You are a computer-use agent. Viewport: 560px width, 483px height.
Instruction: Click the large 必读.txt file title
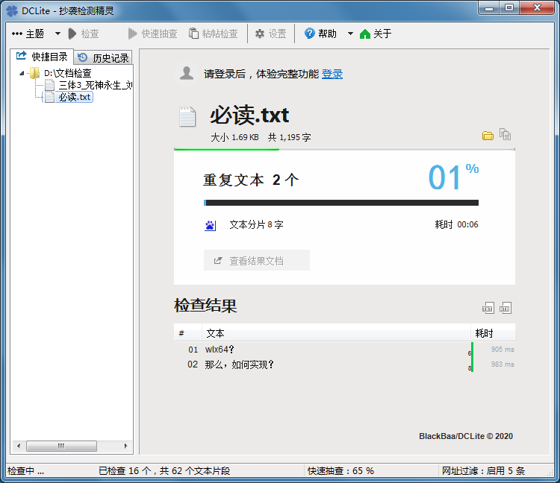pyautogui.click(x=249, y=115)
